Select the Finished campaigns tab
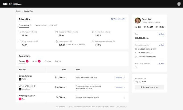This screenshot has height=110, width=183. coord(48,61)
